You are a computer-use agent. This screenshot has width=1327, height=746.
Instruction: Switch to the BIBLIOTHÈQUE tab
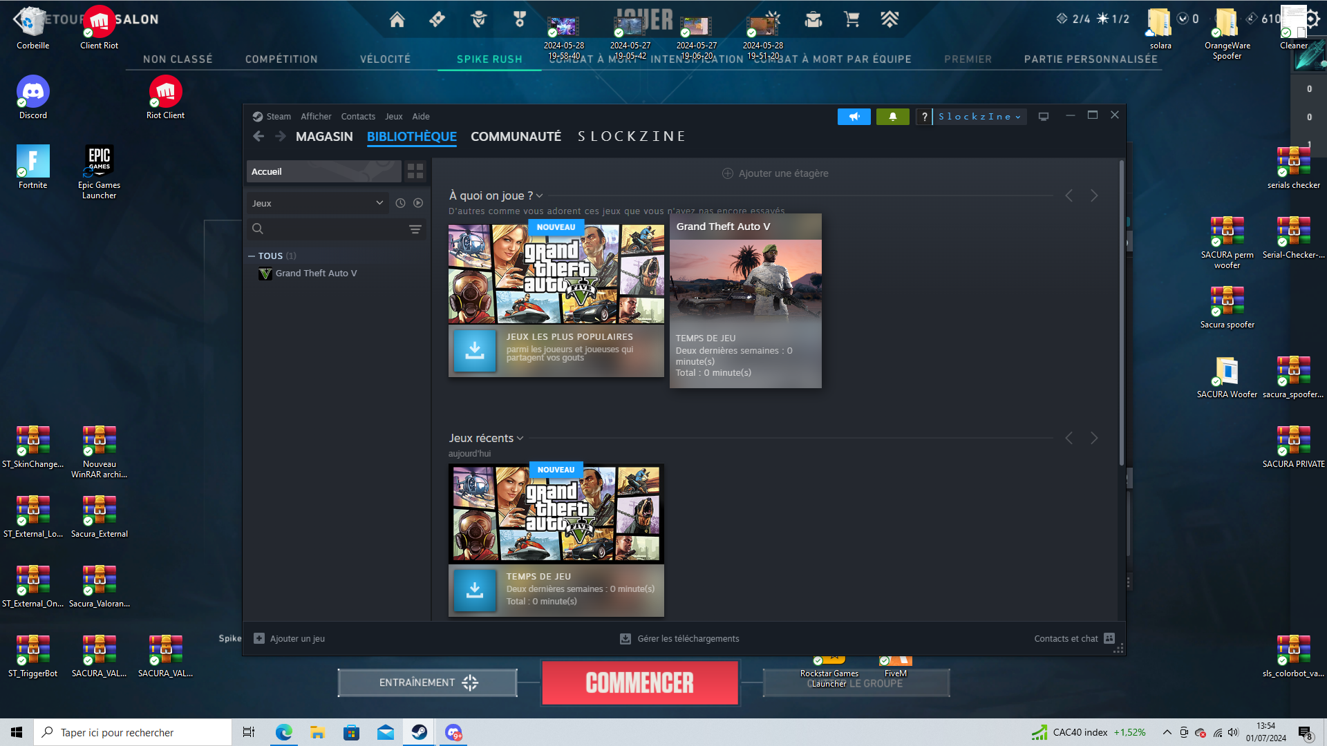point(412,137)
